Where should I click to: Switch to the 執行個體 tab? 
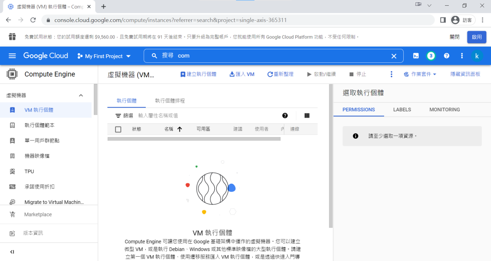click(x=127, y=101)
